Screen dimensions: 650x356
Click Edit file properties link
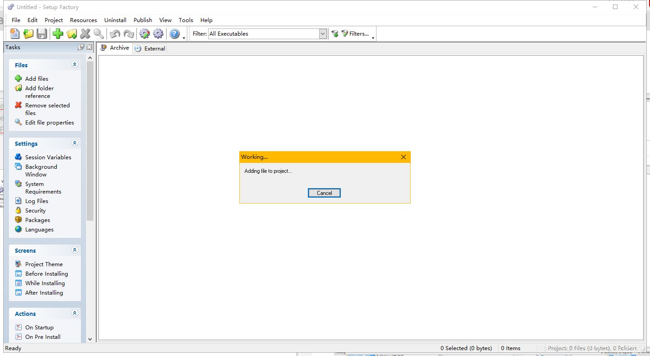pos(50,122)
